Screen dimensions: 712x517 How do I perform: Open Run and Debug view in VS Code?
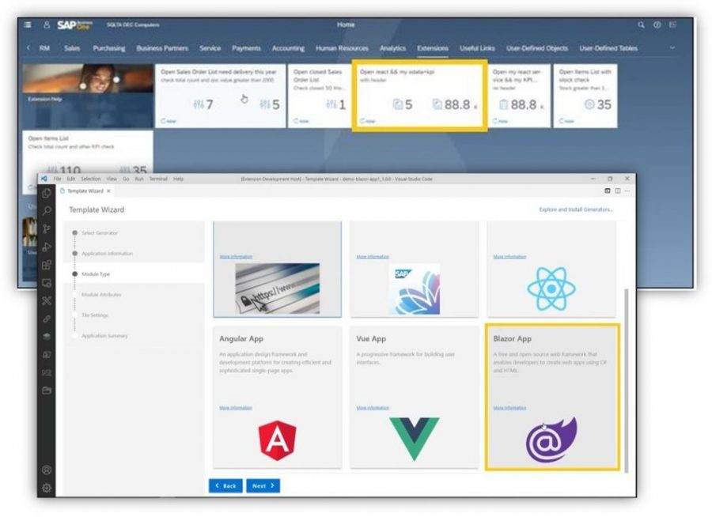47,247
